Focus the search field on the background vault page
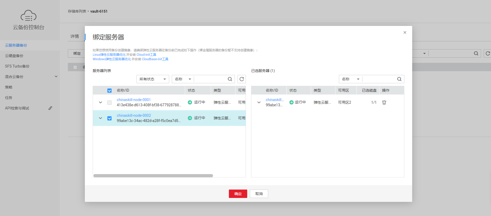Image resolution: width=491 pixels, height=216 pixels. click(450, 53)
